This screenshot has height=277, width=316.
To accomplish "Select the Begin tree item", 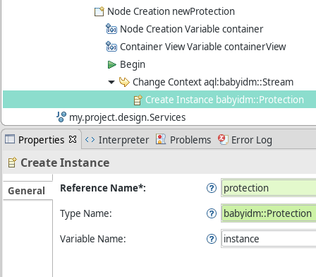I will point(133,64).
